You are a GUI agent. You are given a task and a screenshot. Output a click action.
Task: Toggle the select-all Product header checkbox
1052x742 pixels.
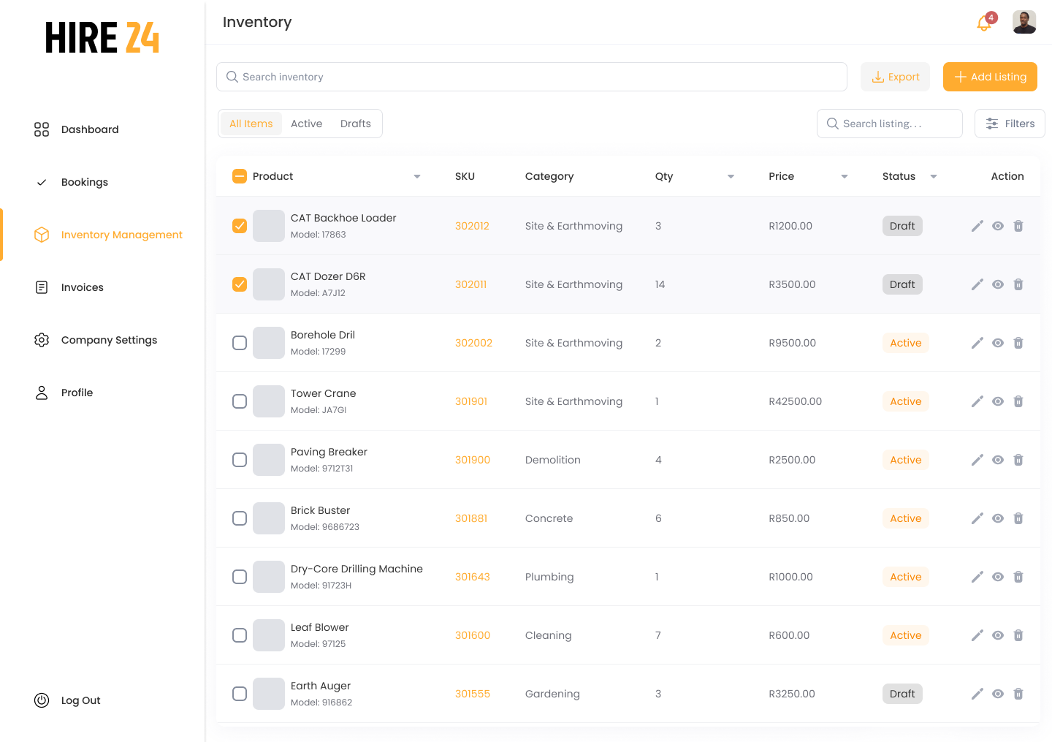(x=240, y=176)
